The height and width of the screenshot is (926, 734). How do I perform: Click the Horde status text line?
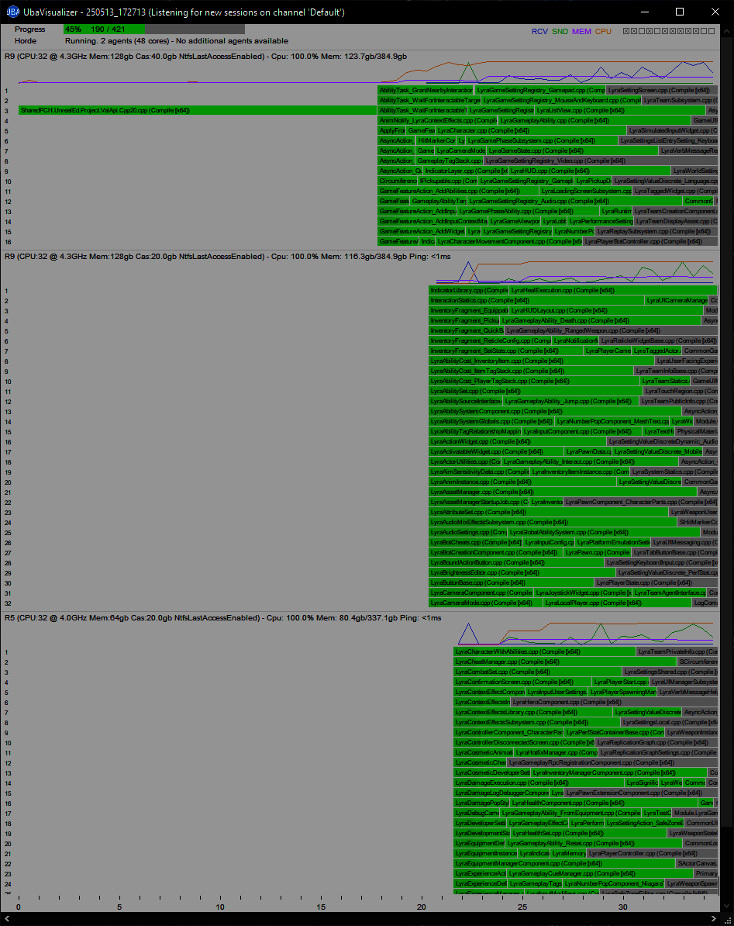click(177, 41)
